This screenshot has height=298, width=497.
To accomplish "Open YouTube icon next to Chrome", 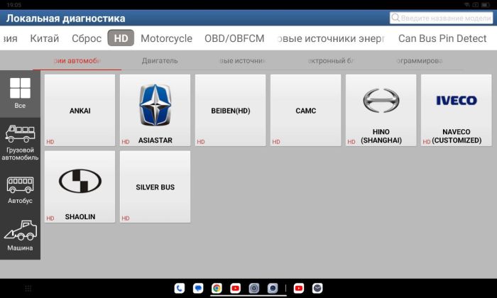I will tap(235, 288).
